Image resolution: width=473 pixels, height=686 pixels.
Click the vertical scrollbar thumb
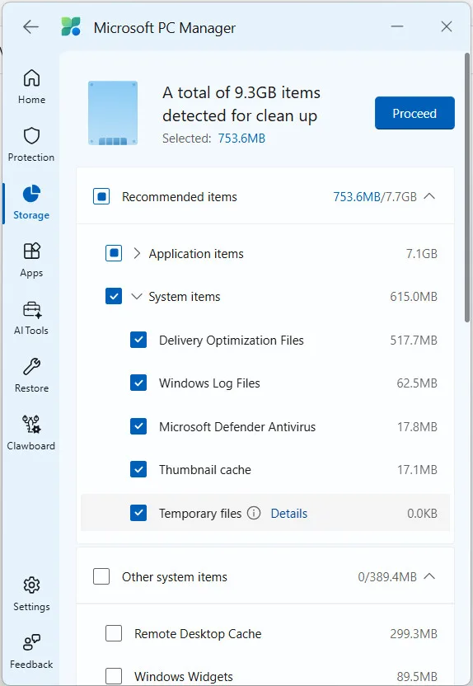[467, 188]
